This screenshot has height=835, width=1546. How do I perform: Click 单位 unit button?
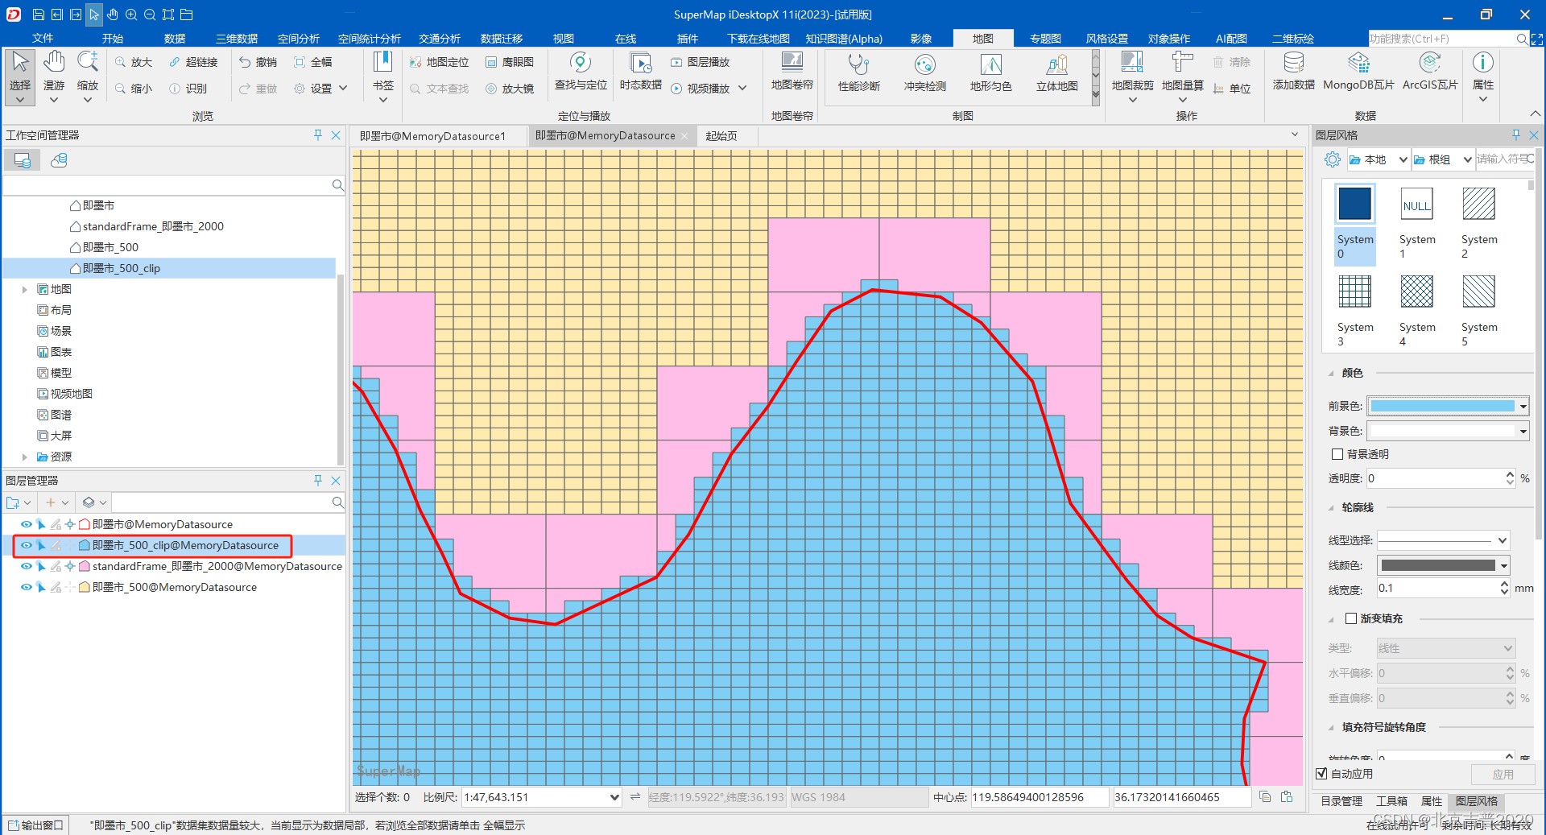coord(1232,89)
